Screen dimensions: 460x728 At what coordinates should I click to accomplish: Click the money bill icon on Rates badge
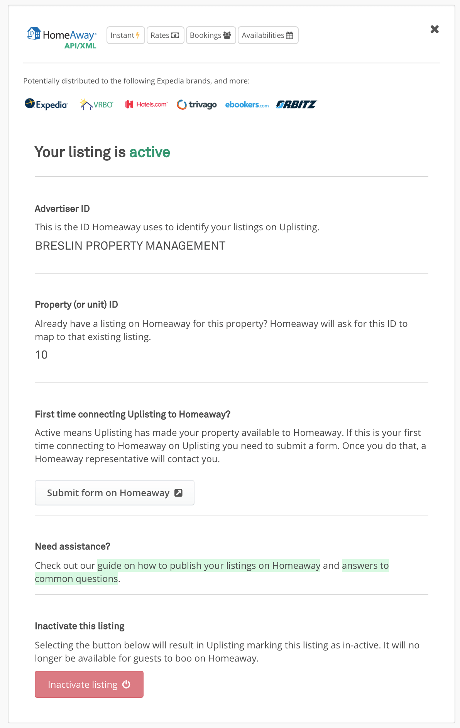(x=175, y=35)
